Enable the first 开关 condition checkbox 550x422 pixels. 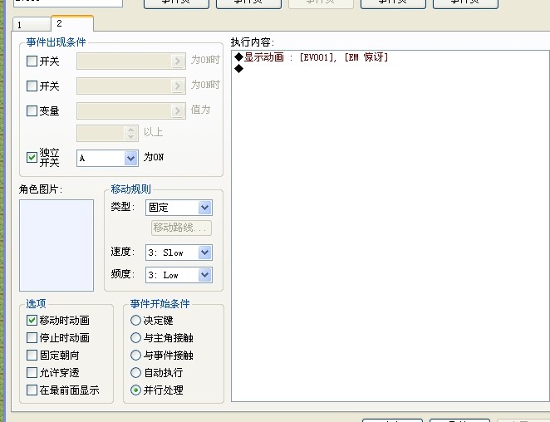32,61
